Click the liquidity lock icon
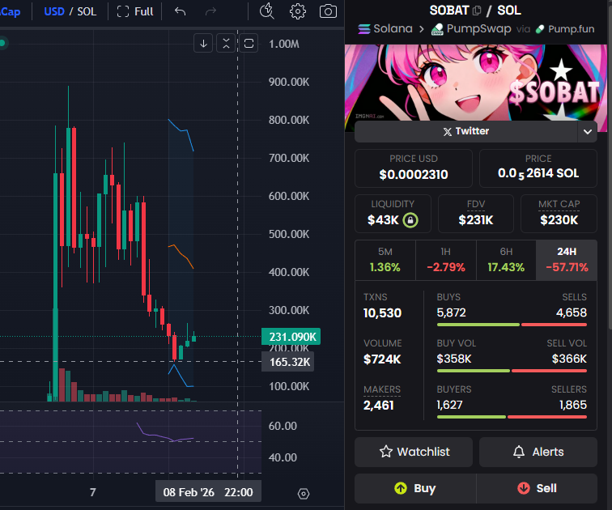This screenshot has height=510, width=612. tap(410, 220)
